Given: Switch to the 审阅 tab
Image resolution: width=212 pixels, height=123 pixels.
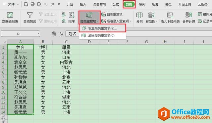Looking at the screenshot, I should click(142, 4).
